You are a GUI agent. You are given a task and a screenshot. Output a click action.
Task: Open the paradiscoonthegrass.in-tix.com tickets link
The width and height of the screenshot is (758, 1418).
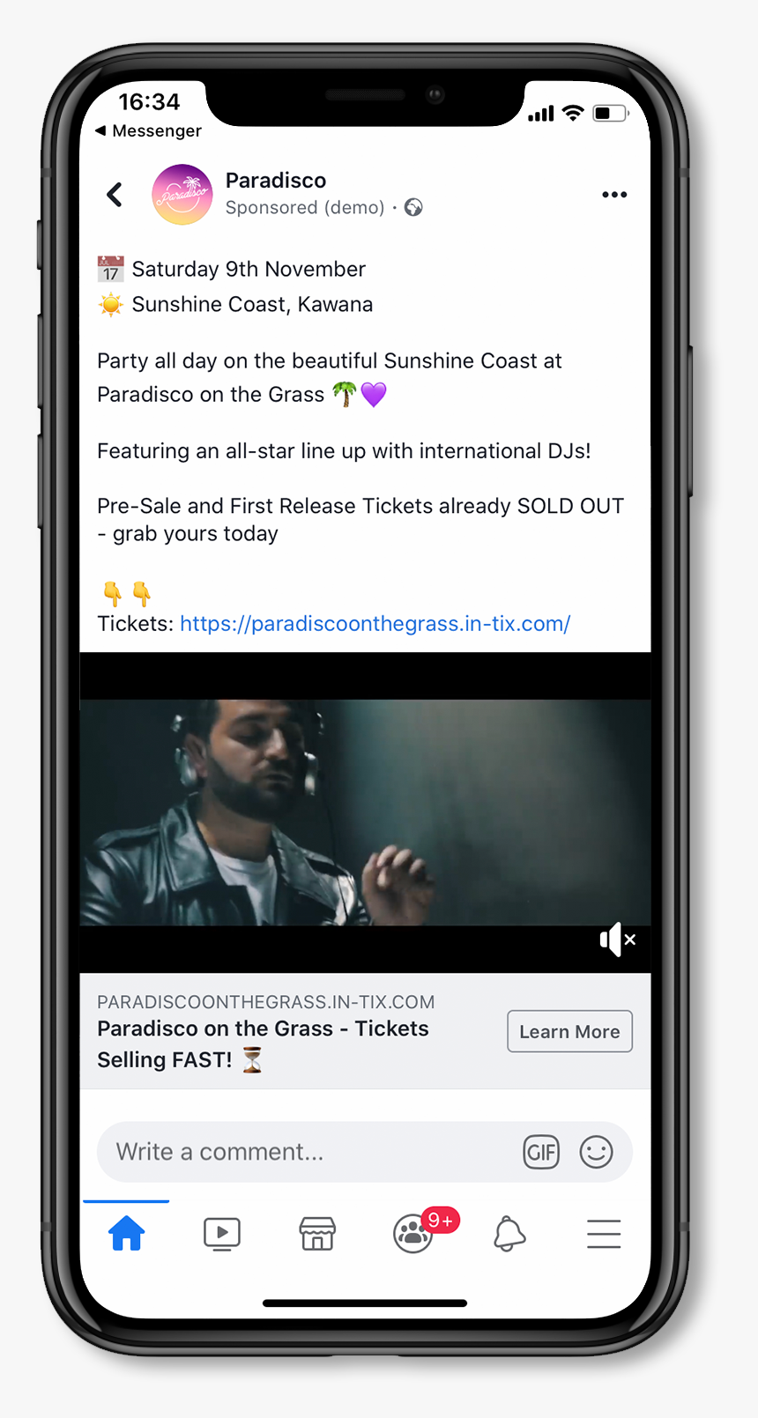click(x=375, y=624)
